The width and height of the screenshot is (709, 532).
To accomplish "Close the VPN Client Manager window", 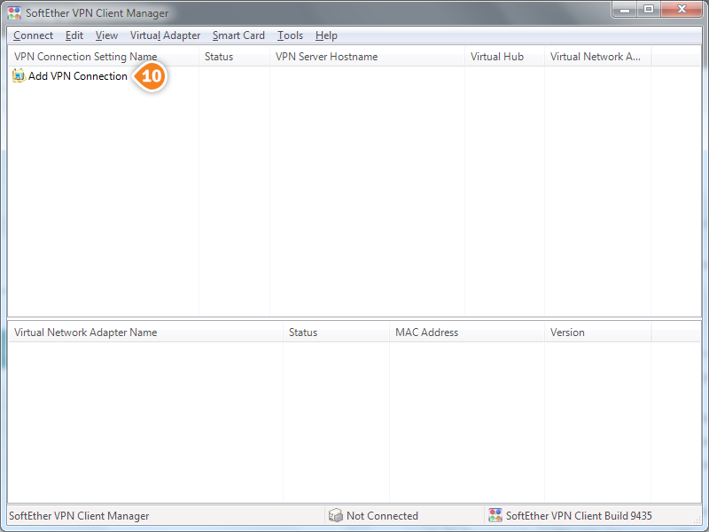I will pyautogui.click(x=682, y=10).
